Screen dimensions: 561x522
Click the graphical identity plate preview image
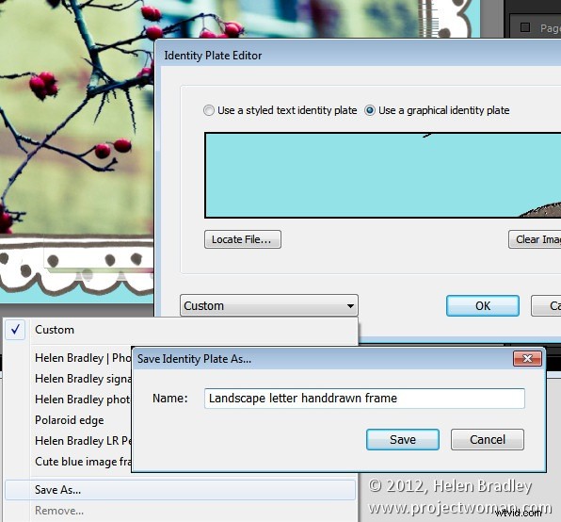tap(383, 175)
